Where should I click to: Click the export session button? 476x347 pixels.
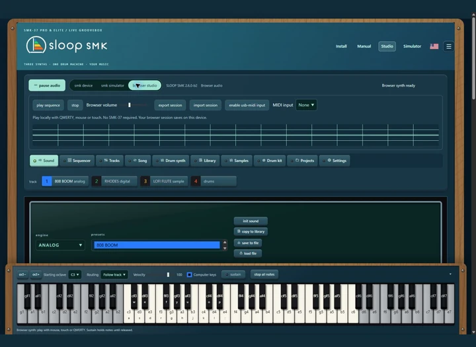[x=170, y=105]
